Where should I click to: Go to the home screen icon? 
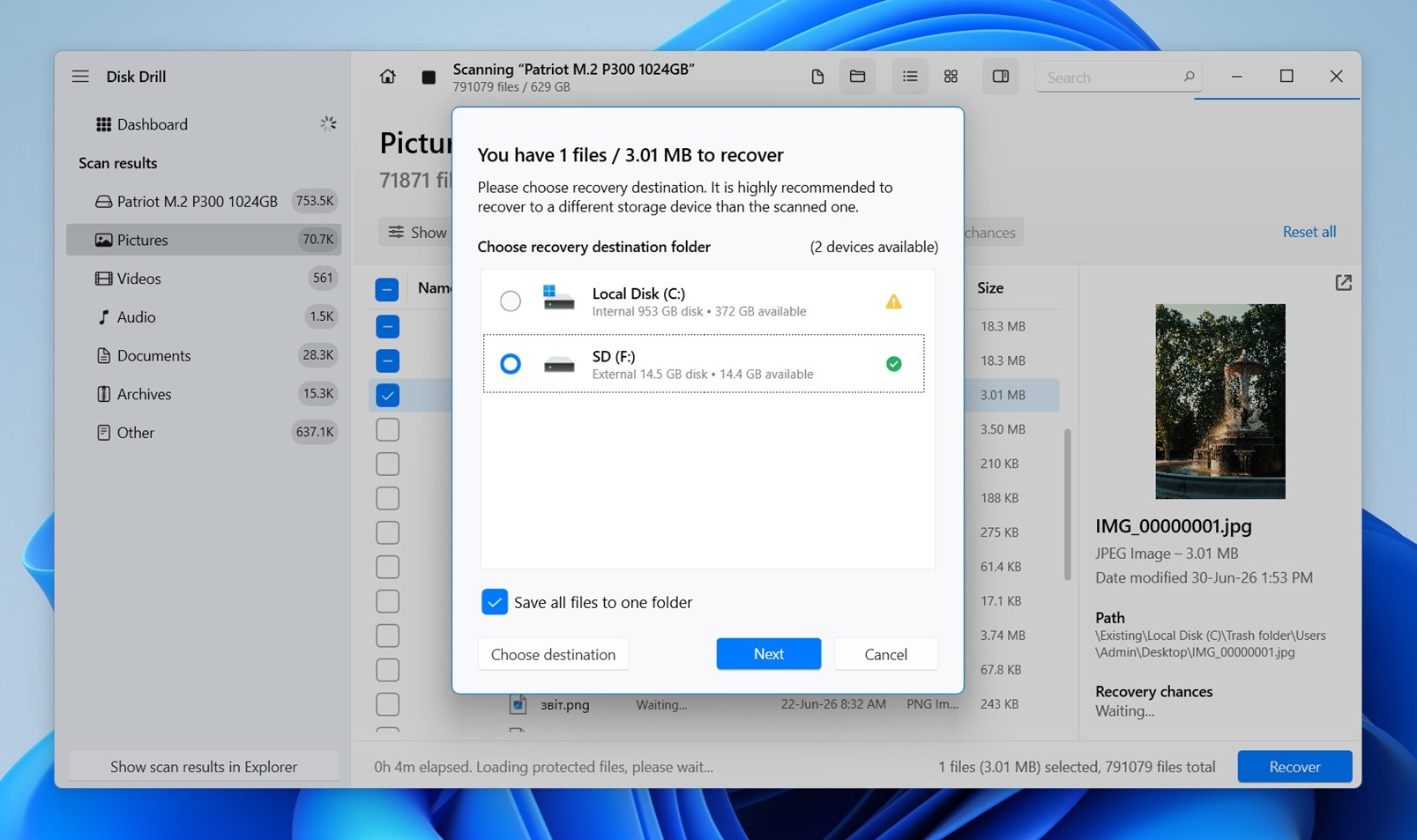point(387,77)
